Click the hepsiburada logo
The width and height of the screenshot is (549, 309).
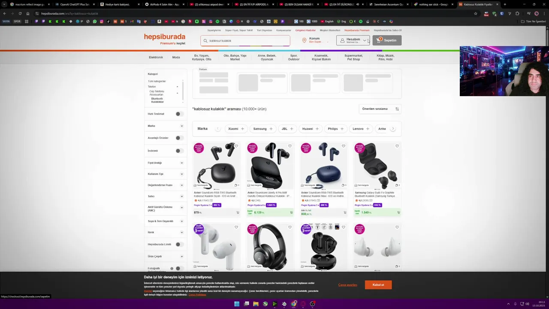165,37
